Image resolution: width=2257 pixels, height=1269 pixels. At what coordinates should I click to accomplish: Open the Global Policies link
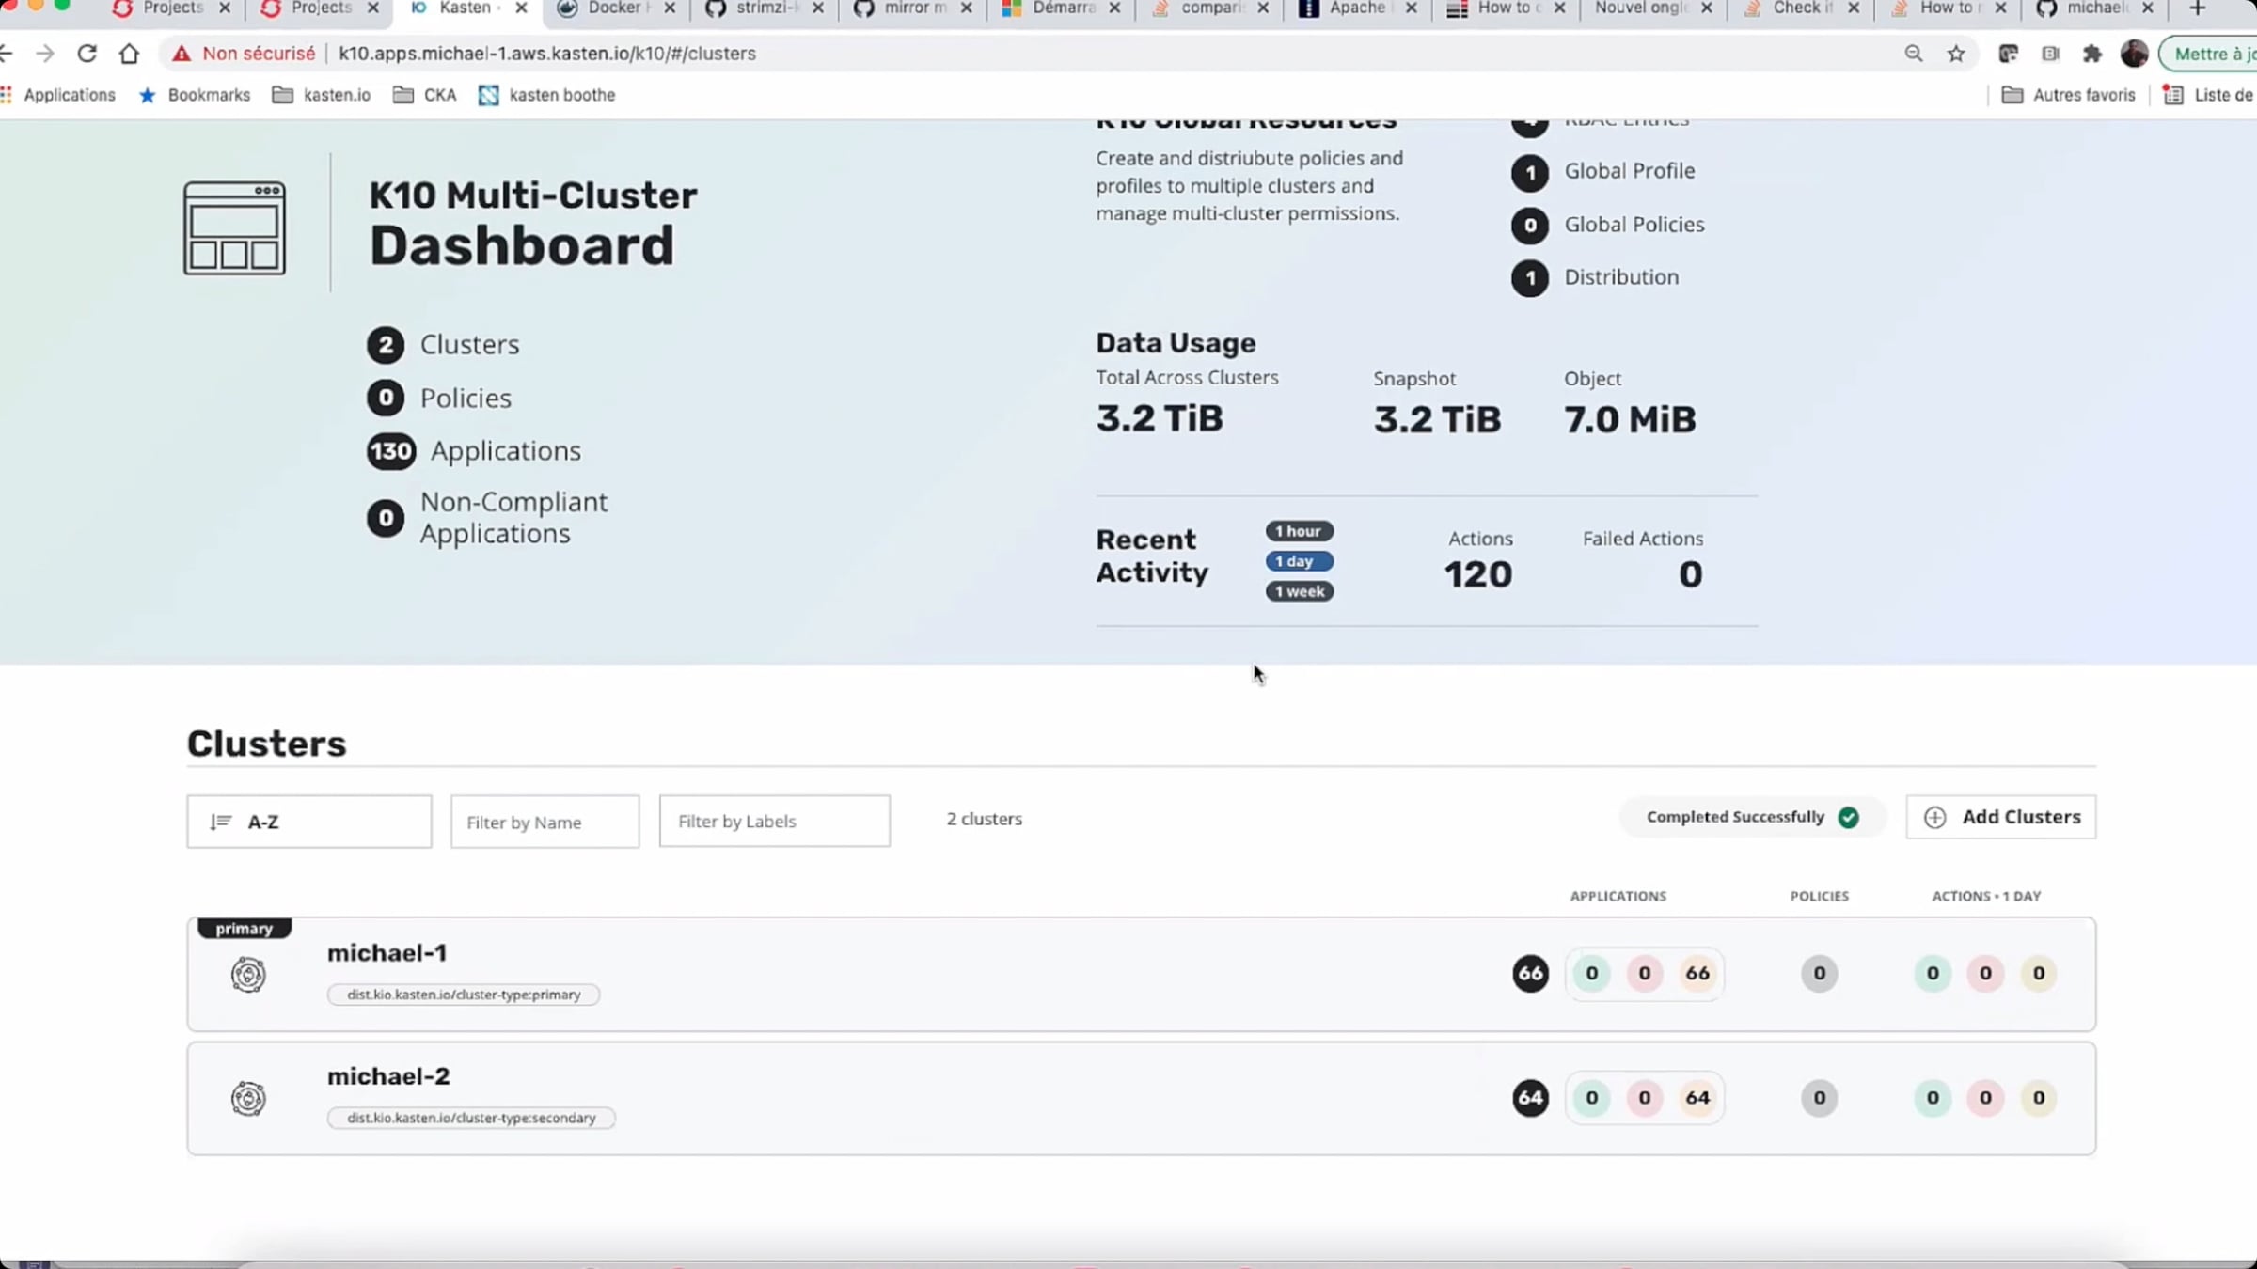(1634, 225)
